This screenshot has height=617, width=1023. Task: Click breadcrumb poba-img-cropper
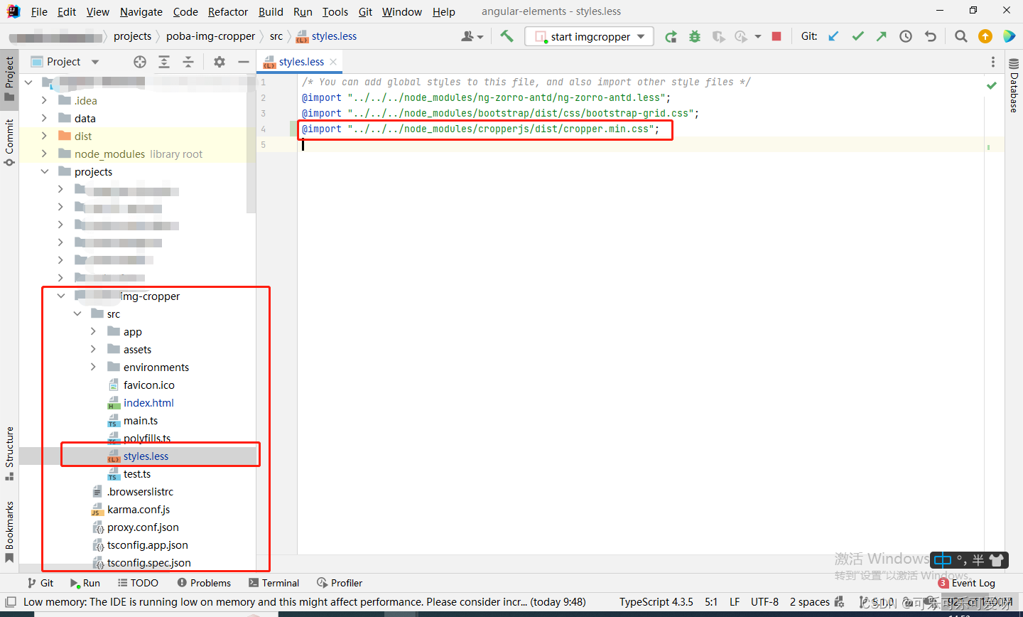coord(210,36)
